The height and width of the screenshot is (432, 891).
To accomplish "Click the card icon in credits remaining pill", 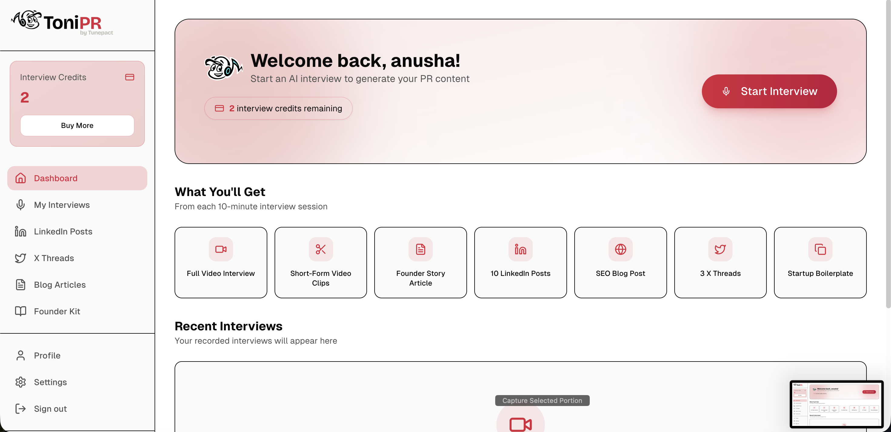I will [219, 108].
